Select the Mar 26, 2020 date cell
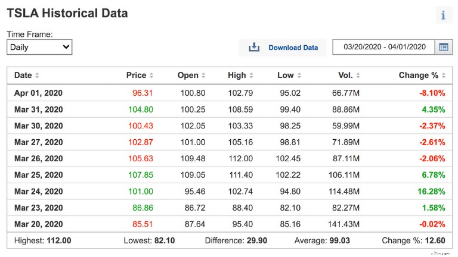The height and width of the screenshot is (257, 458). coord(39,158)
